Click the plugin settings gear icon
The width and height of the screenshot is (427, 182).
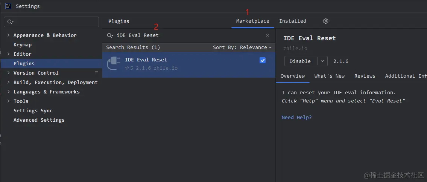pos(326,21)
